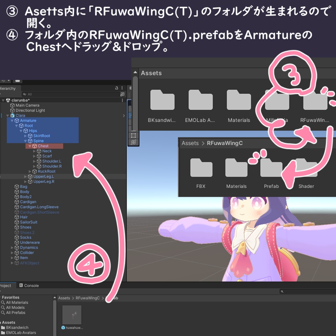Select the disabled Cardigan.ShortSleeve object
The height and width of the screenshot is (336, 336).
tap(39, 212)
